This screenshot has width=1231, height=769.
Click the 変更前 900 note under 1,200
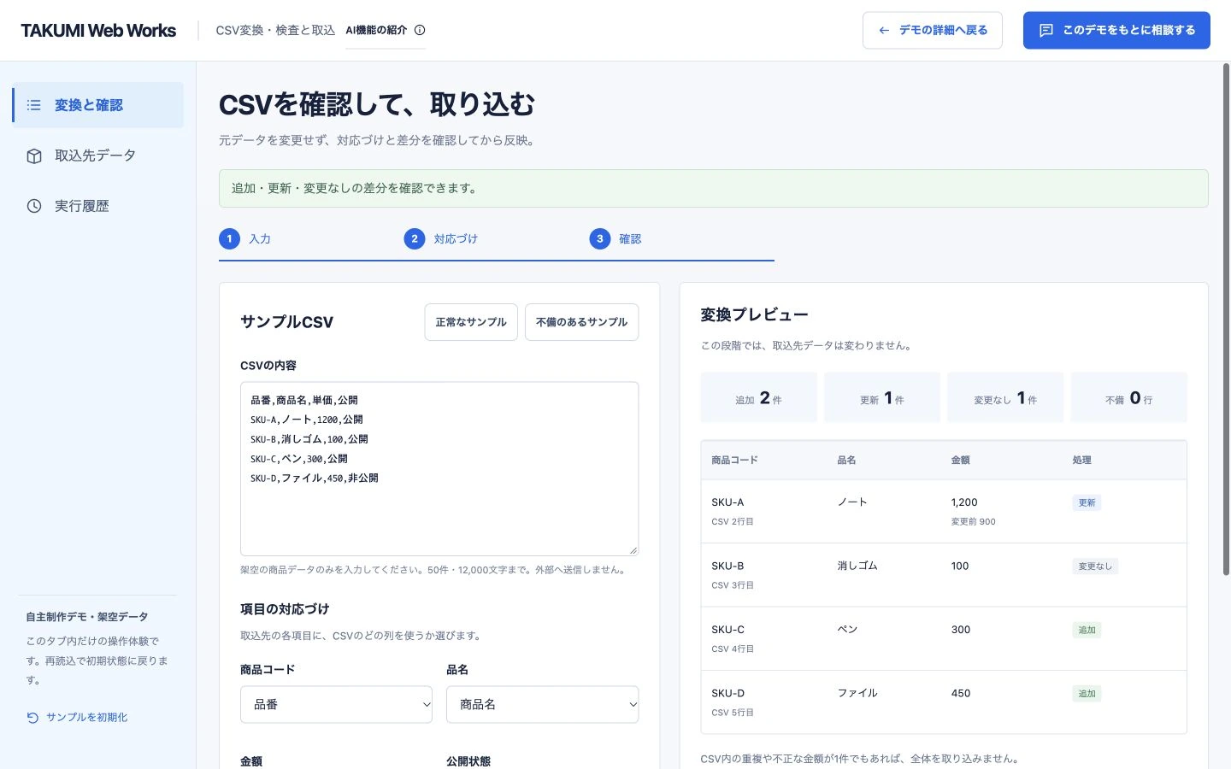click(x=974, y=521)
